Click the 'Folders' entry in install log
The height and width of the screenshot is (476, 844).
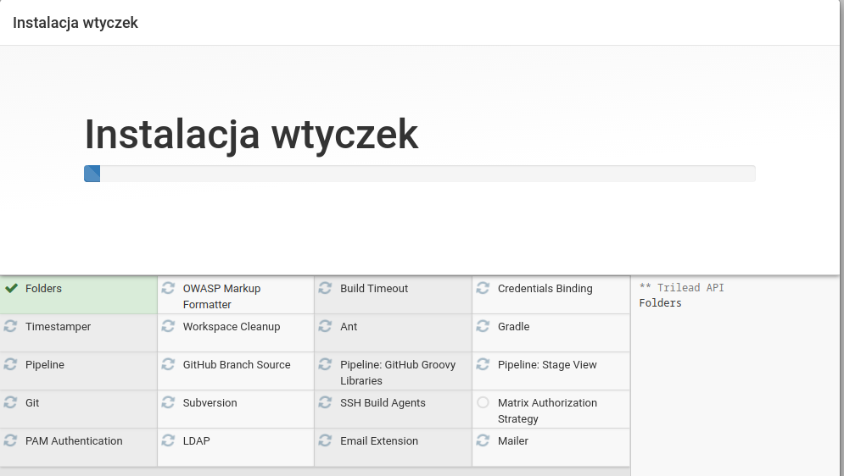click(x=661, y=303)
